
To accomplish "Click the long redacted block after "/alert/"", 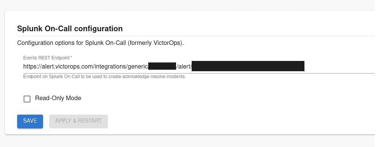I will 248,66.
